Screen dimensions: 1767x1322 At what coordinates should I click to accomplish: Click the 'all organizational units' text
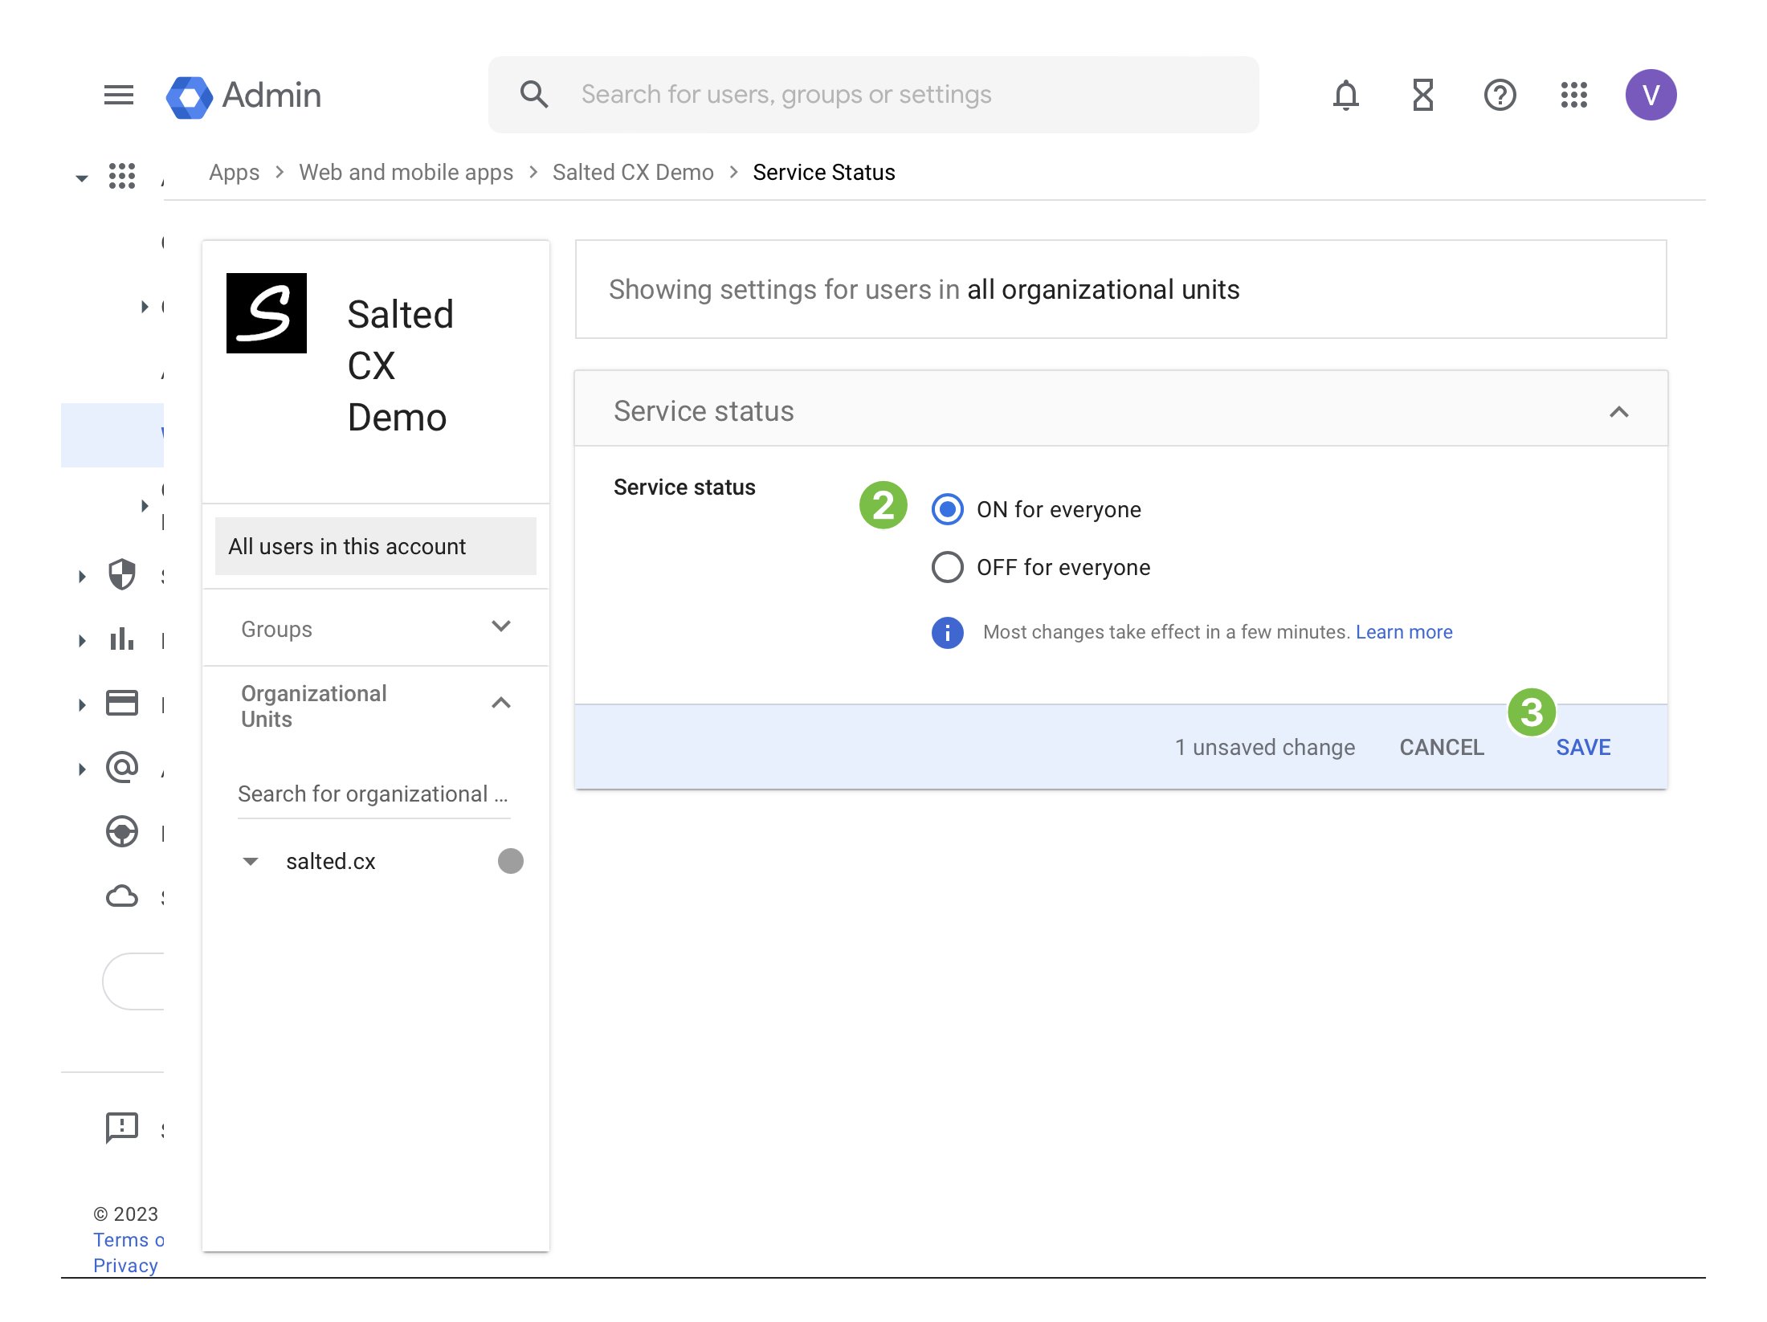[1104, 289]
